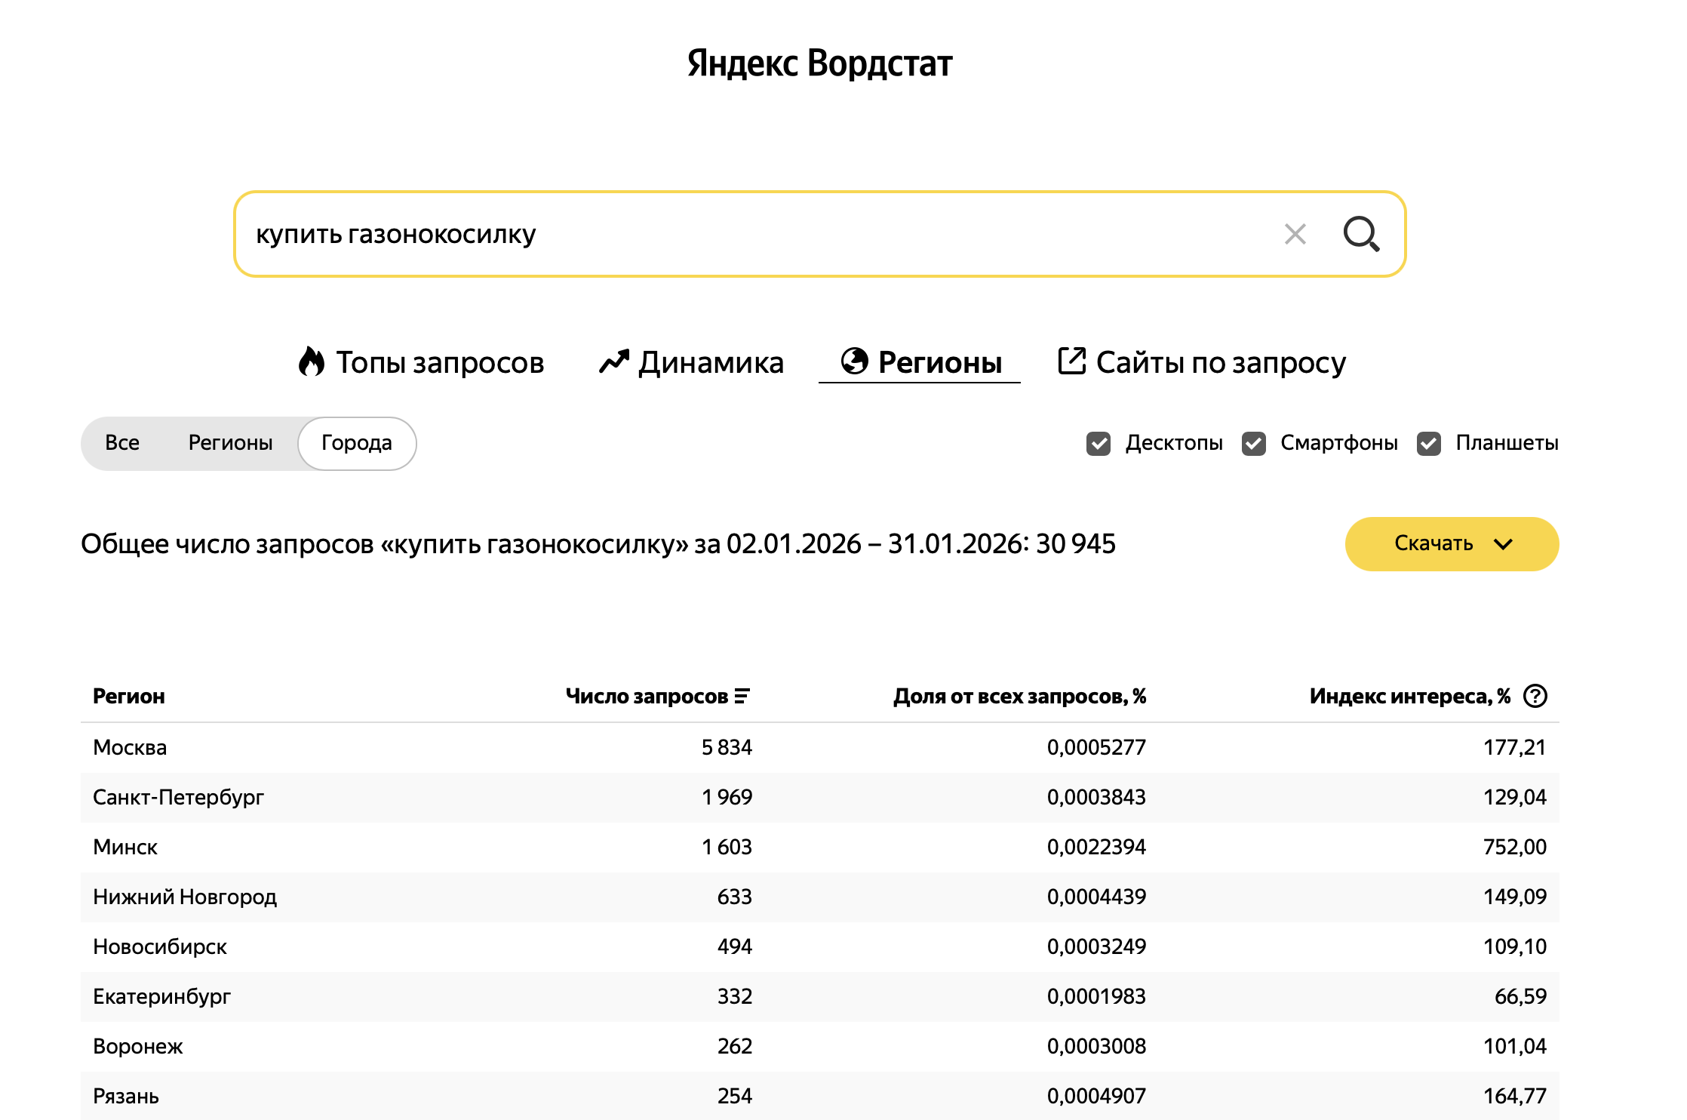Select the Москва row in the table

[131, 747]
